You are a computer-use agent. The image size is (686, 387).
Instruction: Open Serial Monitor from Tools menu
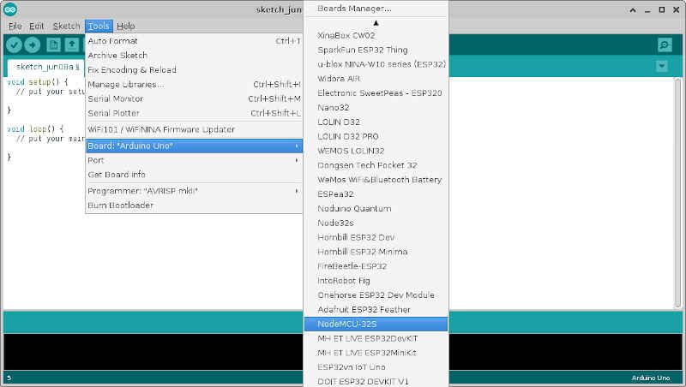click(x=194, y=98)
